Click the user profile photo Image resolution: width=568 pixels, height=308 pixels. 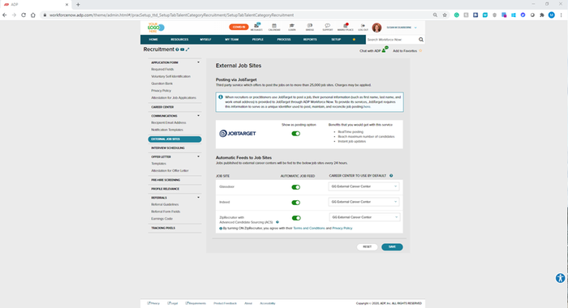click(x=377, y=28)
